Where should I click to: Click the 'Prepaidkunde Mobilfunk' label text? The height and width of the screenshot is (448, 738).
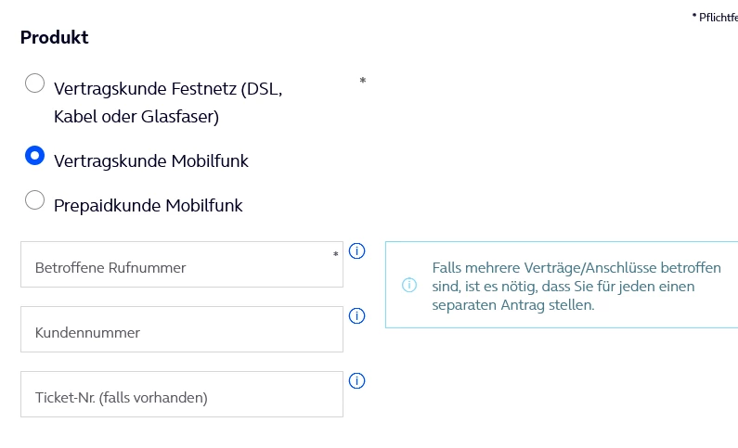[149, 206]
